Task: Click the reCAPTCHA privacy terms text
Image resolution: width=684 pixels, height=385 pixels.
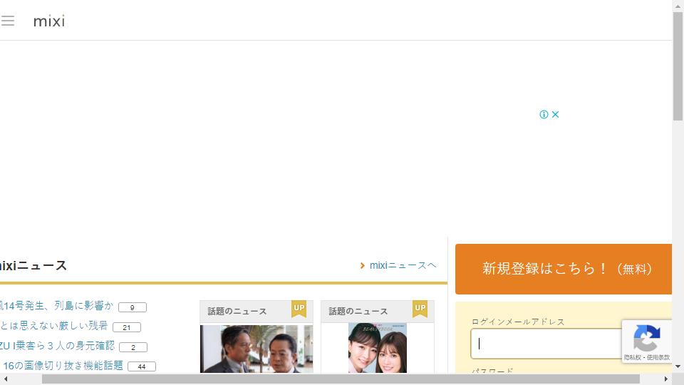Action: (x=646, y=357)
